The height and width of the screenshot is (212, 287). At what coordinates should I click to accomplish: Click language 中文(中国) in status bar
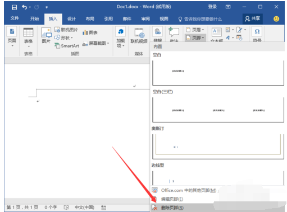[x=84, y=208]
